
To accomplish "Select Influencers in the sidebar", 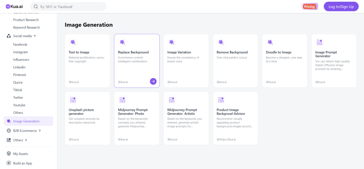I will [x=21, y=60].
